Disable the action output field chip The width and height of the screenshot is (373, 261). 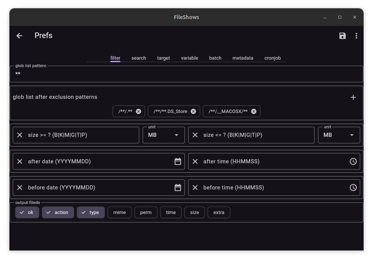coord(58,213)
